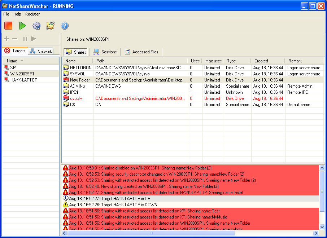Image resolution: width=327 pixels, height=238 pixels.
Task: Click log scrollbar up arrow
Action: coord(322,168)
